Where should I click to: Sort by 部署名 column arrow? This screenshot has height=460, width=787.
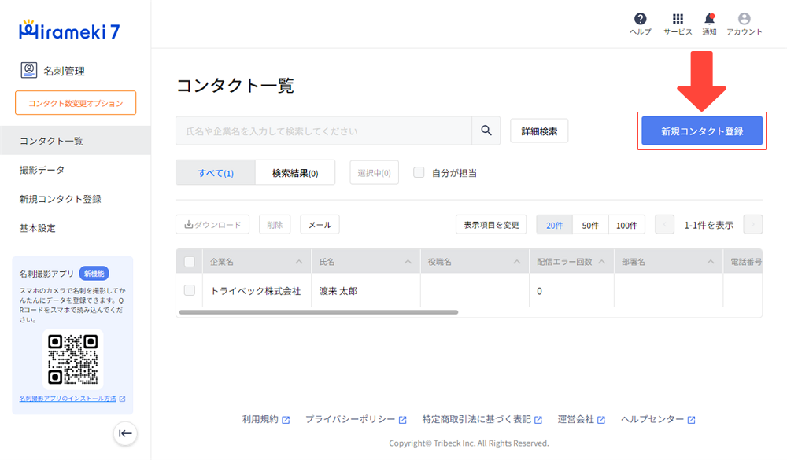(x=711, y=262)
